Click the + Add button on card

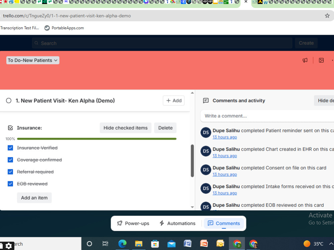(x=174, y=101)
